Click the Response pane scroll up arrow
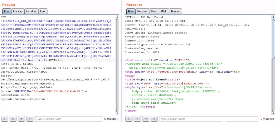Viewport: 275px width, 122px height. (273, 17)
